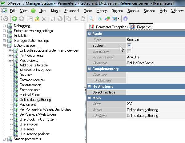Select Entrance card parameter

click(30, 90)
